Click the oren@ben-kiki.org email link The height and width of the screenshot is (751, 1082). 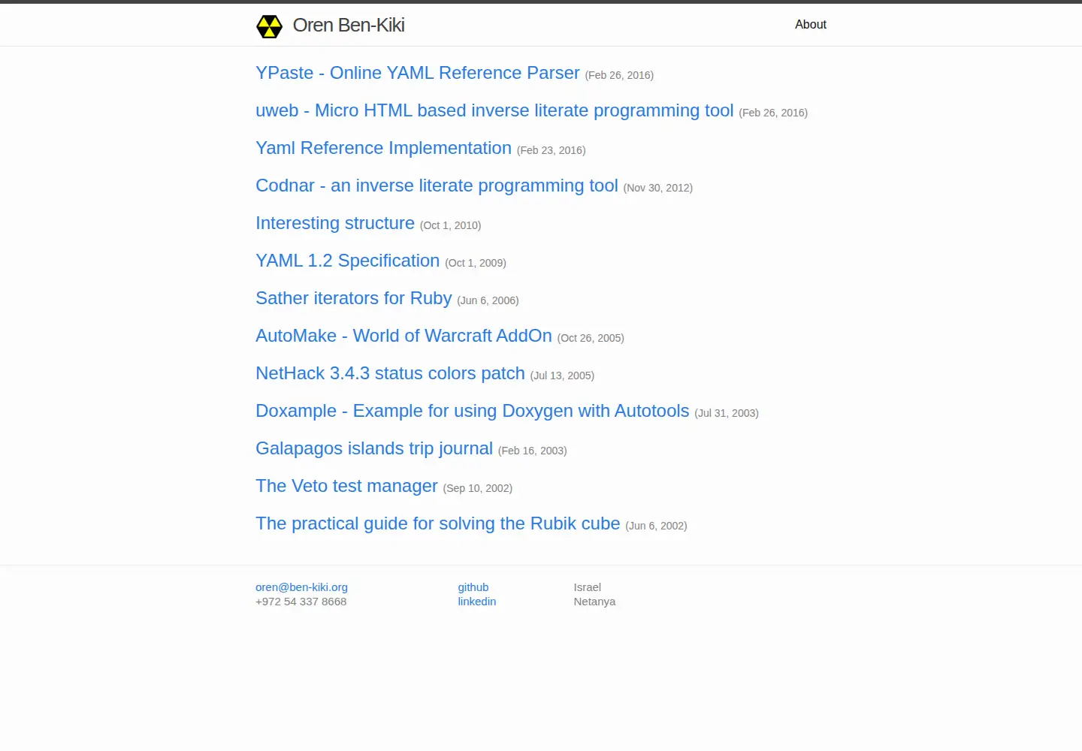301,587
